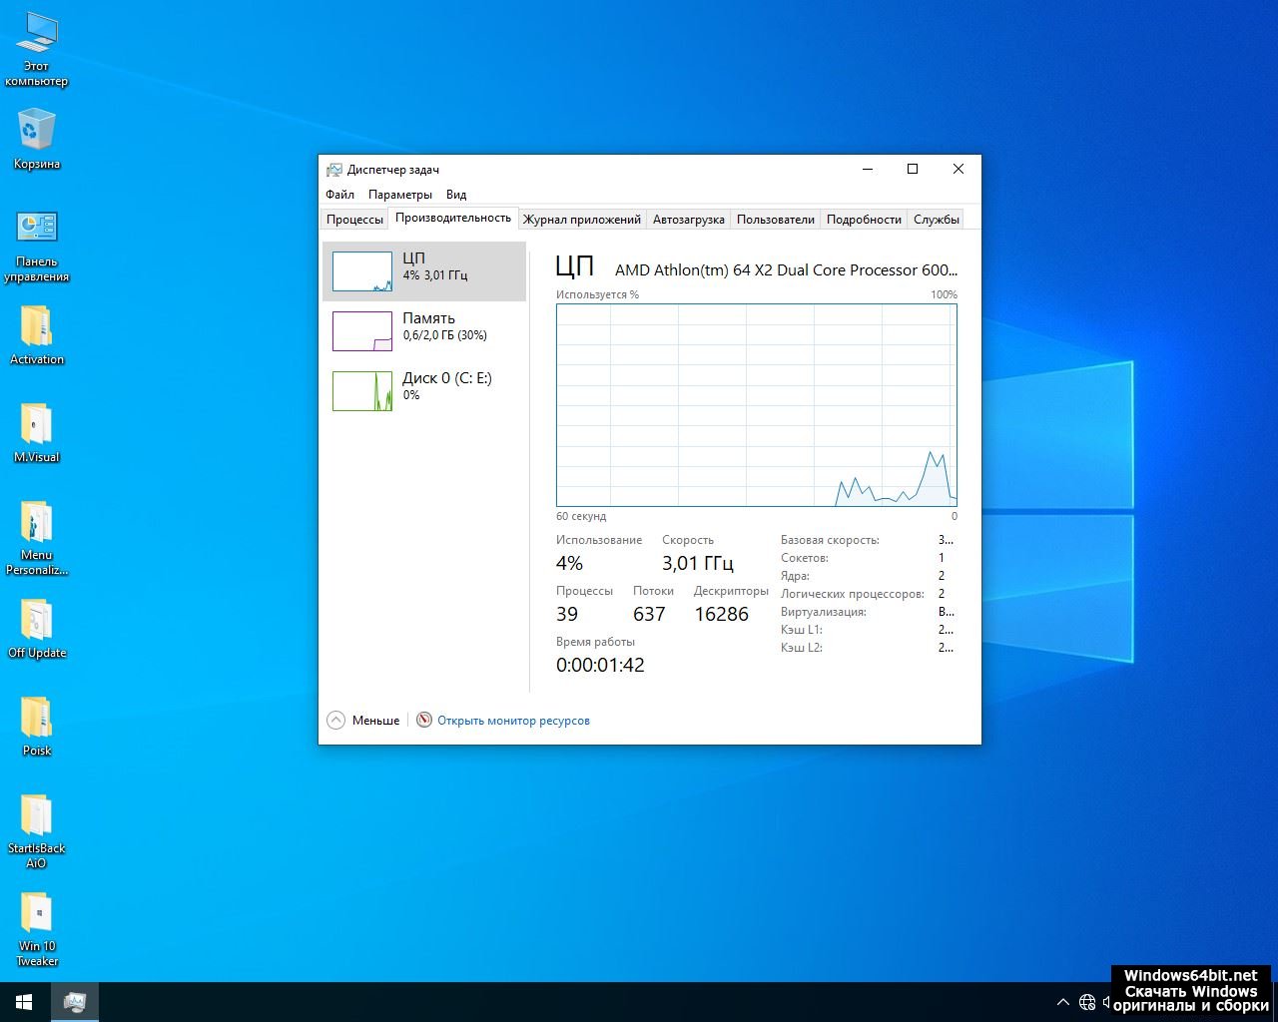This screenshot has width=1278, height=1022.
Task: Open the Вид menu
Action: tap(456, 195)
